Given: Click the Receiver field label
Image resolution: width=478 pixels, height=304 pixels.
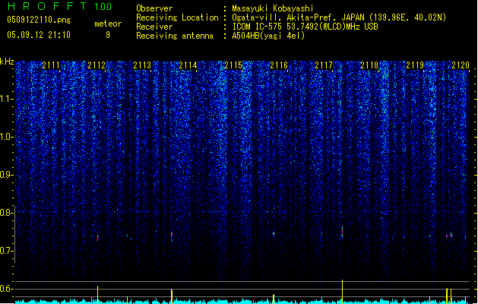Looking at the screenshot, I should pos(154,27).
